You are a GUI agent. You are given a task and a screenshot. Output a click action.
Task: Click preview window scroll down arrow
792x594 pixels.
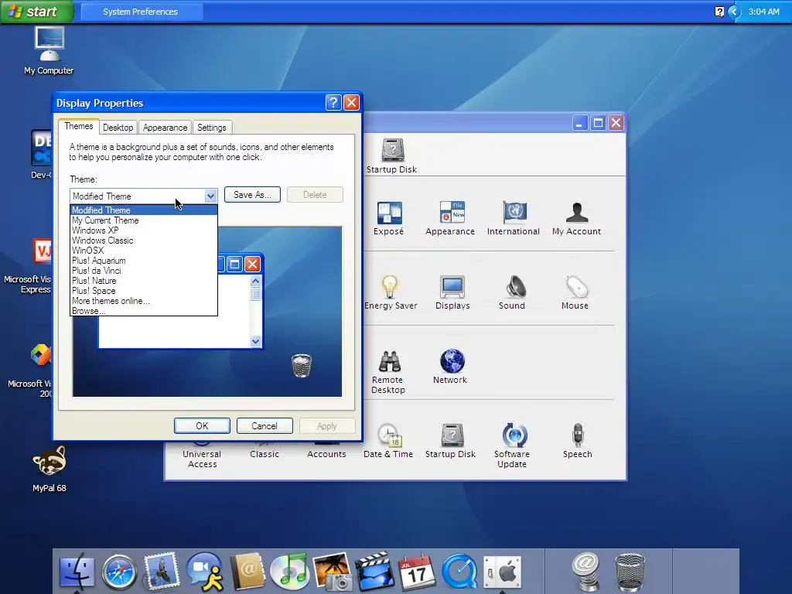[x=255, y=342]
